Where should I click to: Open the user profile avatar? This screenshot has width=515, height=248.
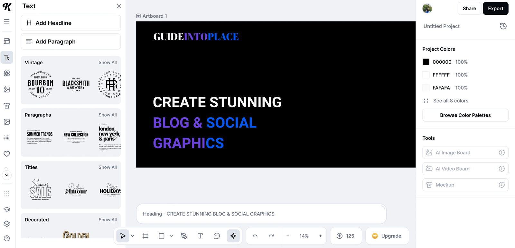(427, 8)
